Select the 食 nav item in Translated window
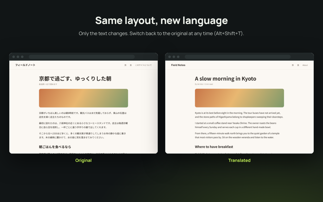 (x=298, y=65)
